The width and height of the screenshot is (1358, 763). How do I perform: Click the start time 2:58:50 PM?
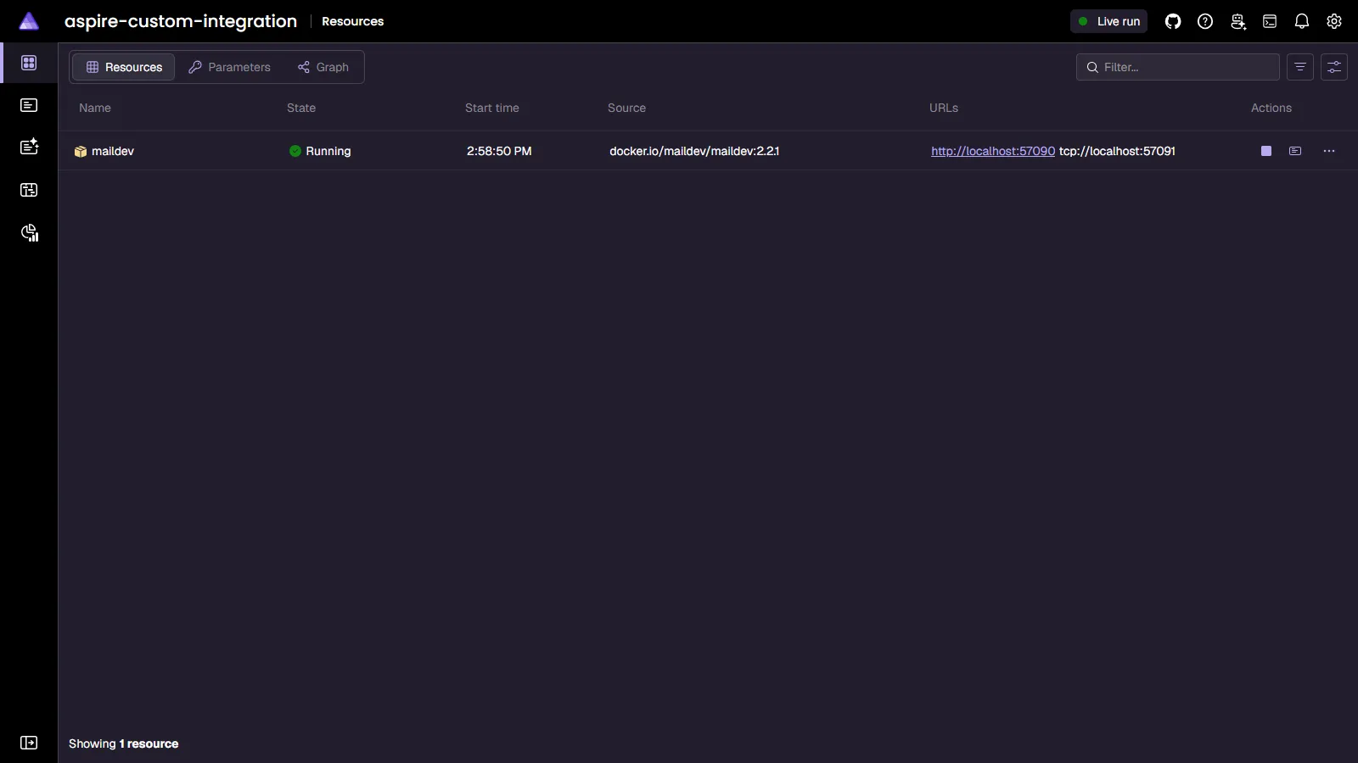(499, 151)
